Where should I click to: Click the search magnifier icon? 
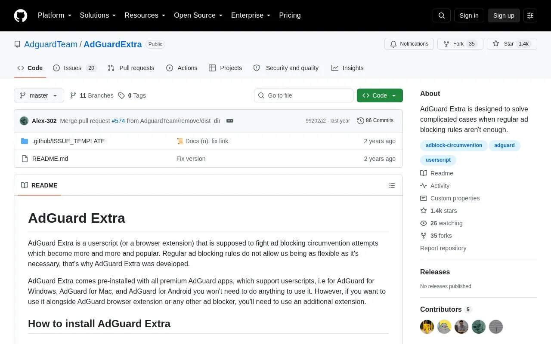coord(442,15)
